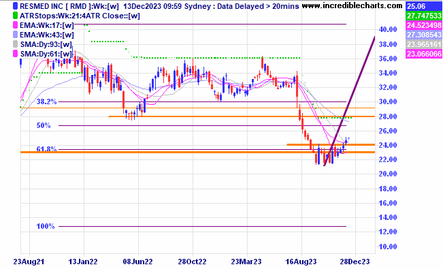This screenshot has width=443, height=269.
Task: Click the top purple line above 40.00
Action: (x=210, y=25)
